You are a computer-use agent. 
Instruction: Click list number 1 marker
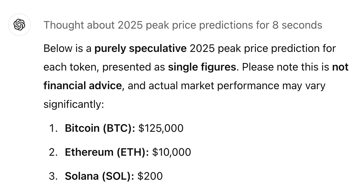pyautogui.click(x=53, y=128)
